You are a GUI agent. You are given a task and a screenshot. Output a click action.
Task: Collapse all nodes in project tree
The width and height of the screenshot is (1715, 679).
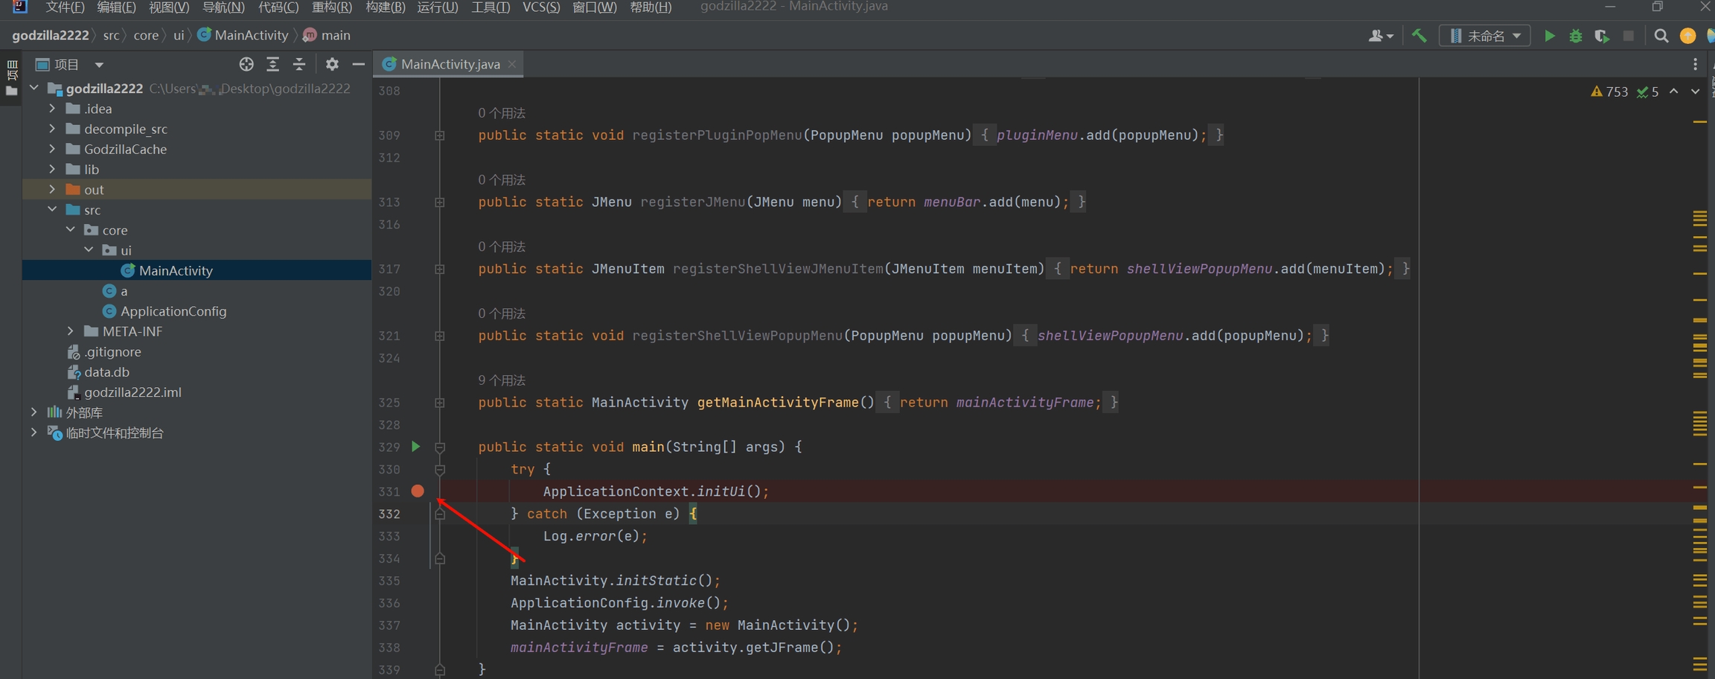click(299, 65)
